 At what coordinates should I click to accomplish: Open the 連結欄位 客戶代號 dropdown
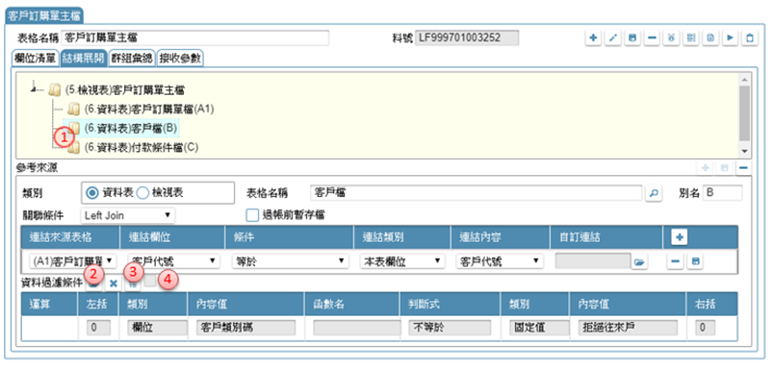[173, 260]
